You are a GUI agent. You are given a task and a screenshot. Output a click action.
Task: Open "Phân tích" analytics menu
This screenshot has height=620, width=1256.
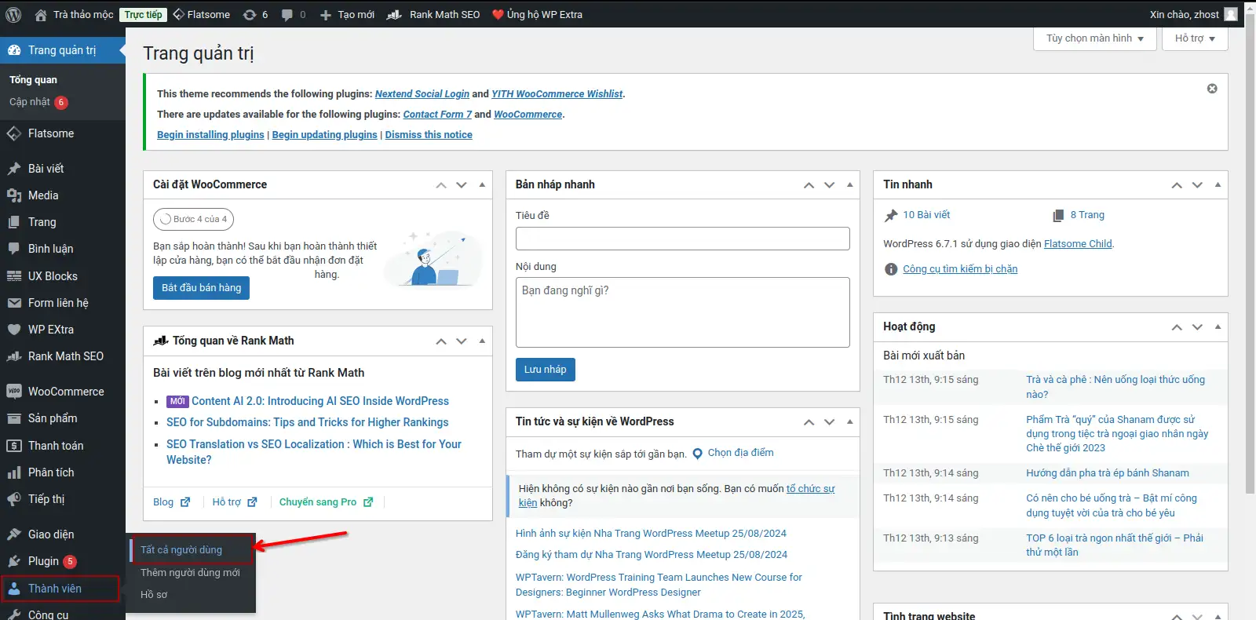tap(63, 472)
